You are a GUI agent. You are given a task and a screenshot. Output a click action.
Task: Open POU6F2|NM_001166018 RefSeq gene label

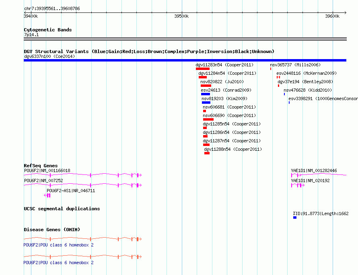[x=47, y=170]
